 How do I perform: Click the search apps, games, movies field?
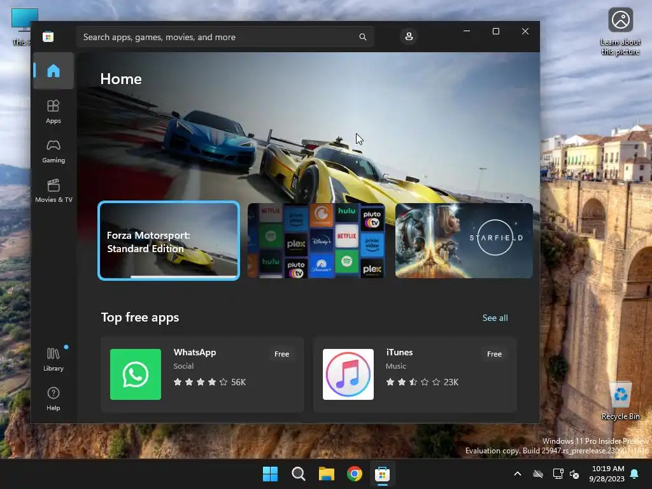[x=225, y=37]
